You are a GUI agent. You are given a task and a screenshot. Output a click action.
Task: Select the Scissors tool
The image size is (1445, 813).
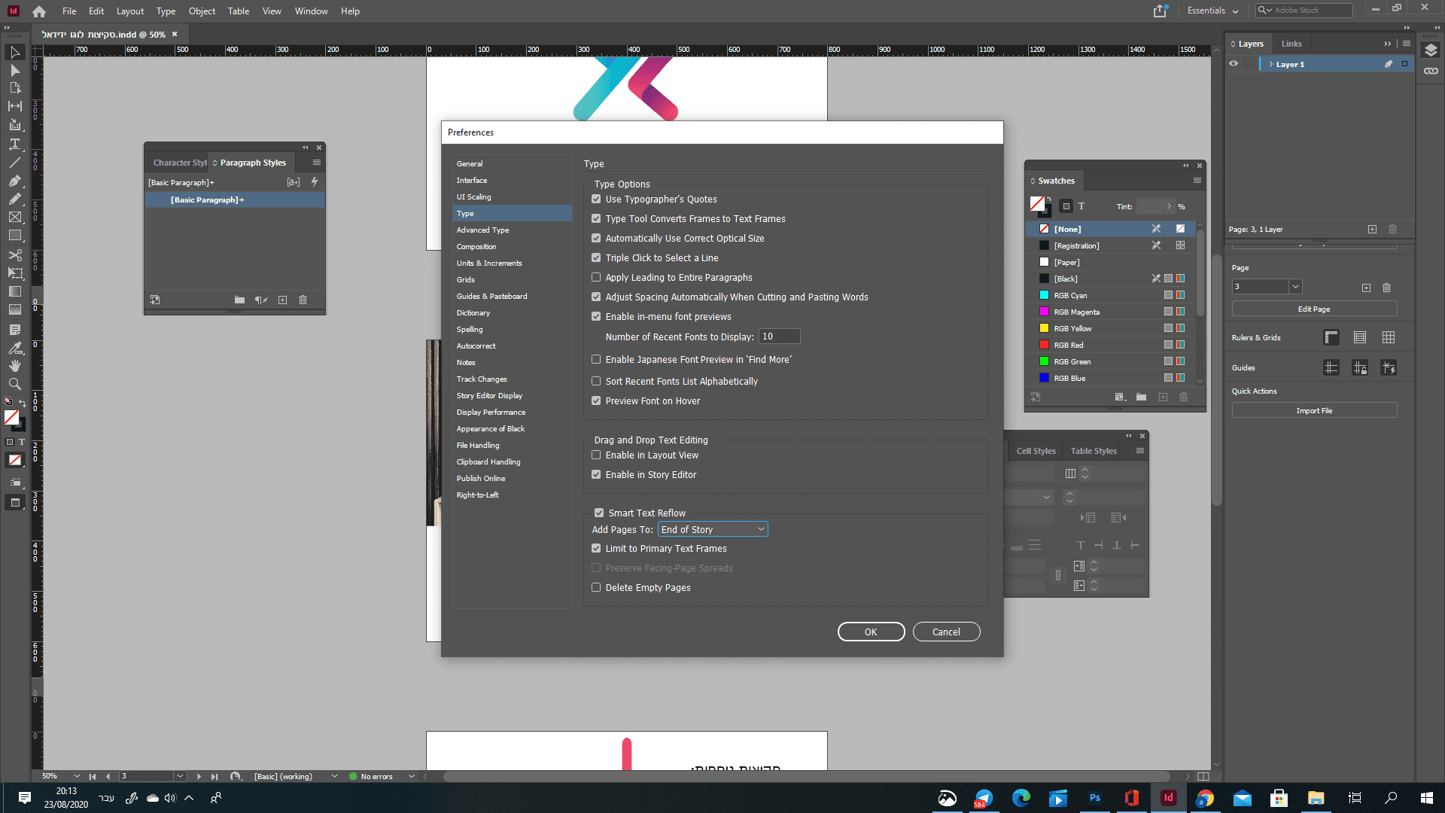[x=14, y=254]
